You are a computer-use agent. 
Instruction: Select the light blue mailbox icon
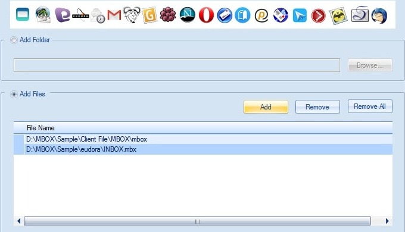[242, 15]
